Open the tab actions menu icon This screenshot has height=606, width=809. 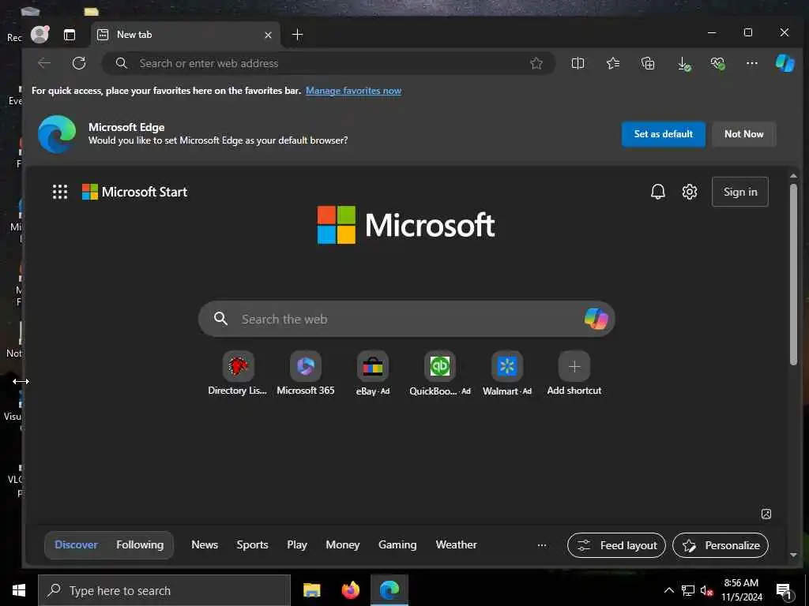pos(70,35)
